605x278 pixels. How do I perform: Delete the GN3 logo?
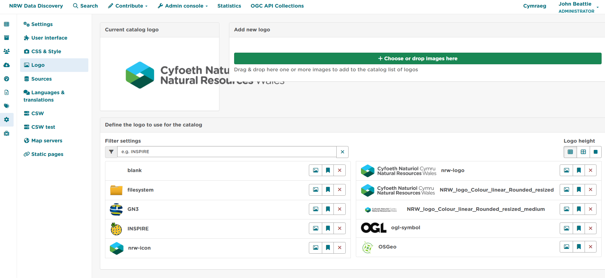click(339, 209)
